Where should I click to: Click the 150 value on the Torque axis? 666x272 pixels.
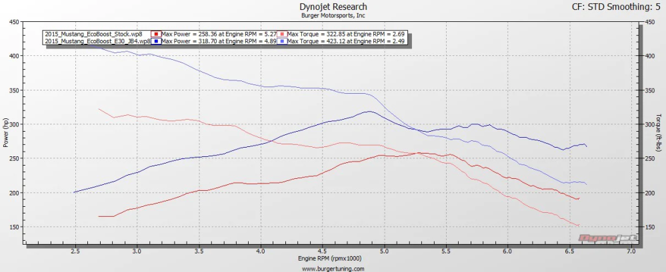pos(651,227)
